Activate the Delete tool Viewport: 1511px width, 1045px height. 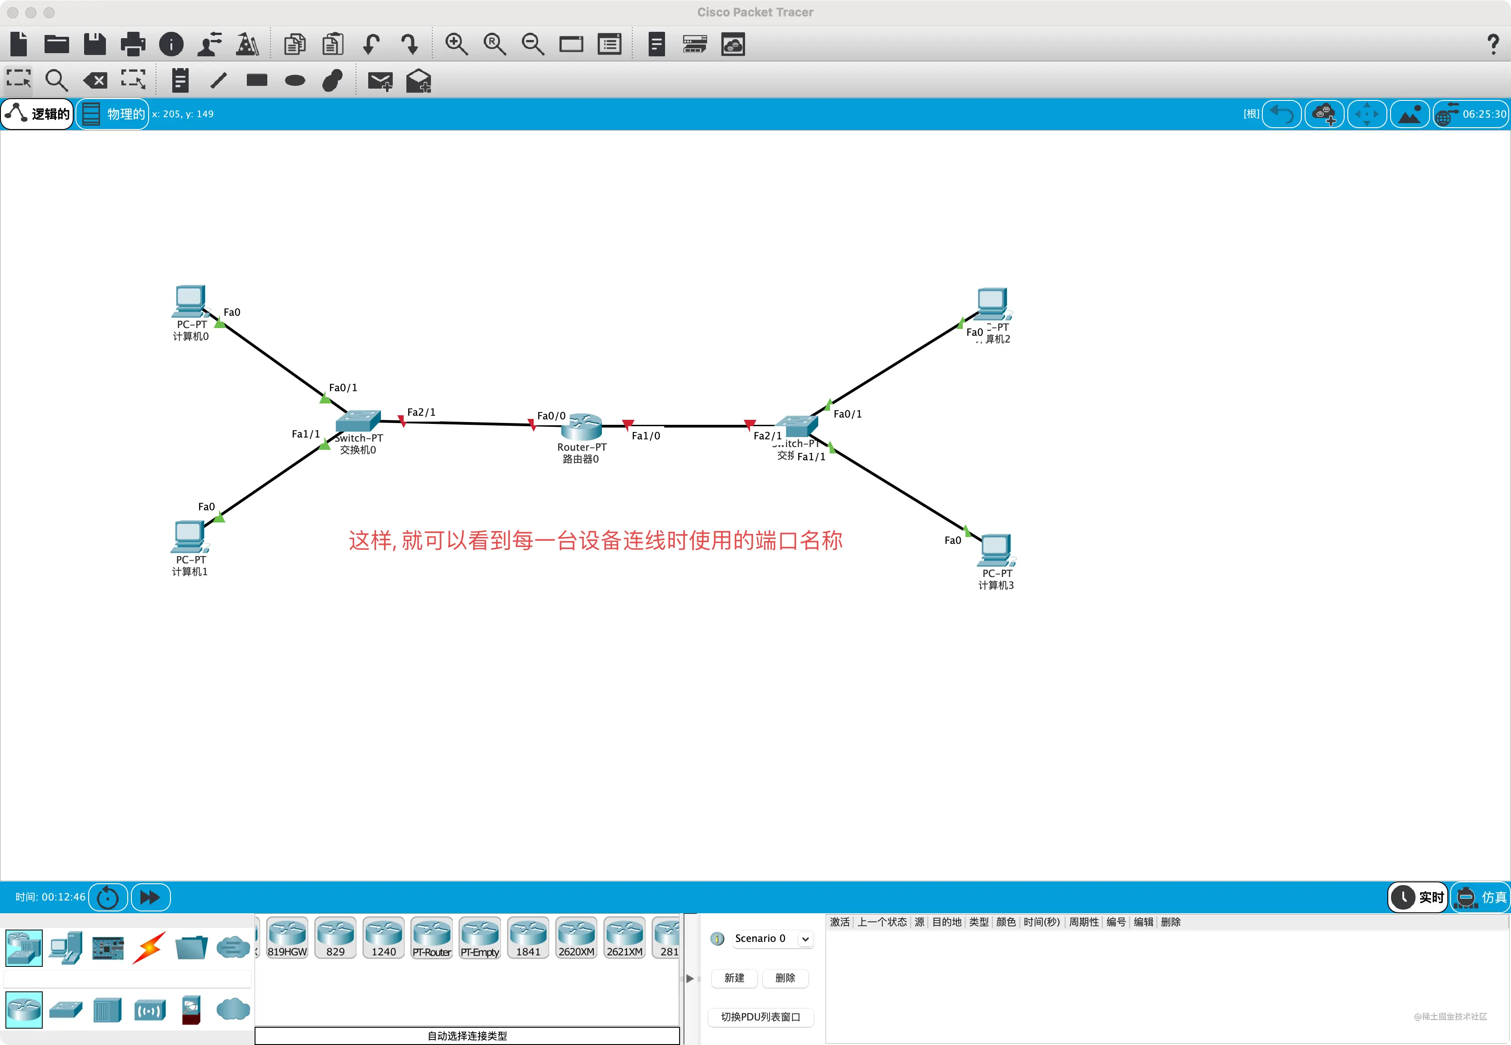coord(95,80)
